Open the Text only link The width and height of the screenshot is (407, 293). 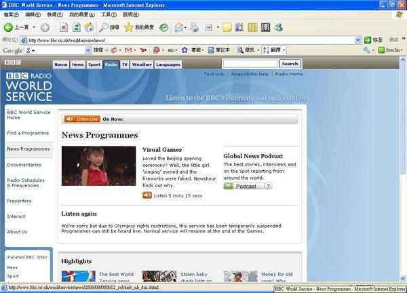pos(214,74)
